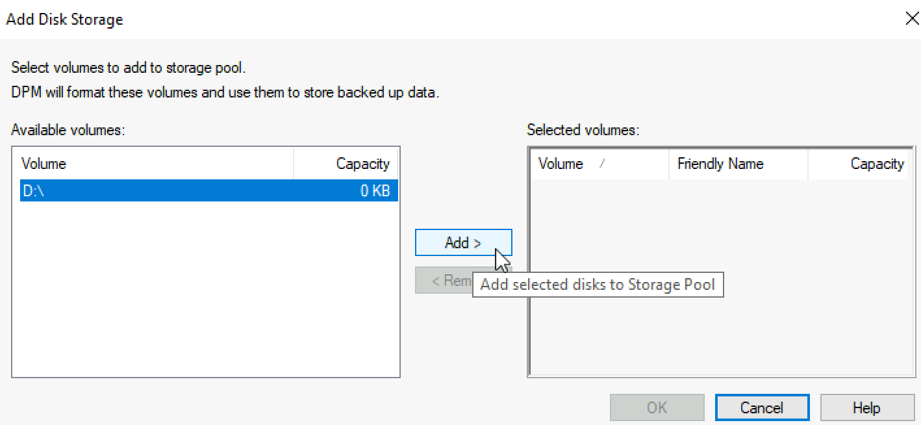Click the disabled < Remove button
Image resolution: width=921 pixels, height=425 pixels.
tap(444, 280)
